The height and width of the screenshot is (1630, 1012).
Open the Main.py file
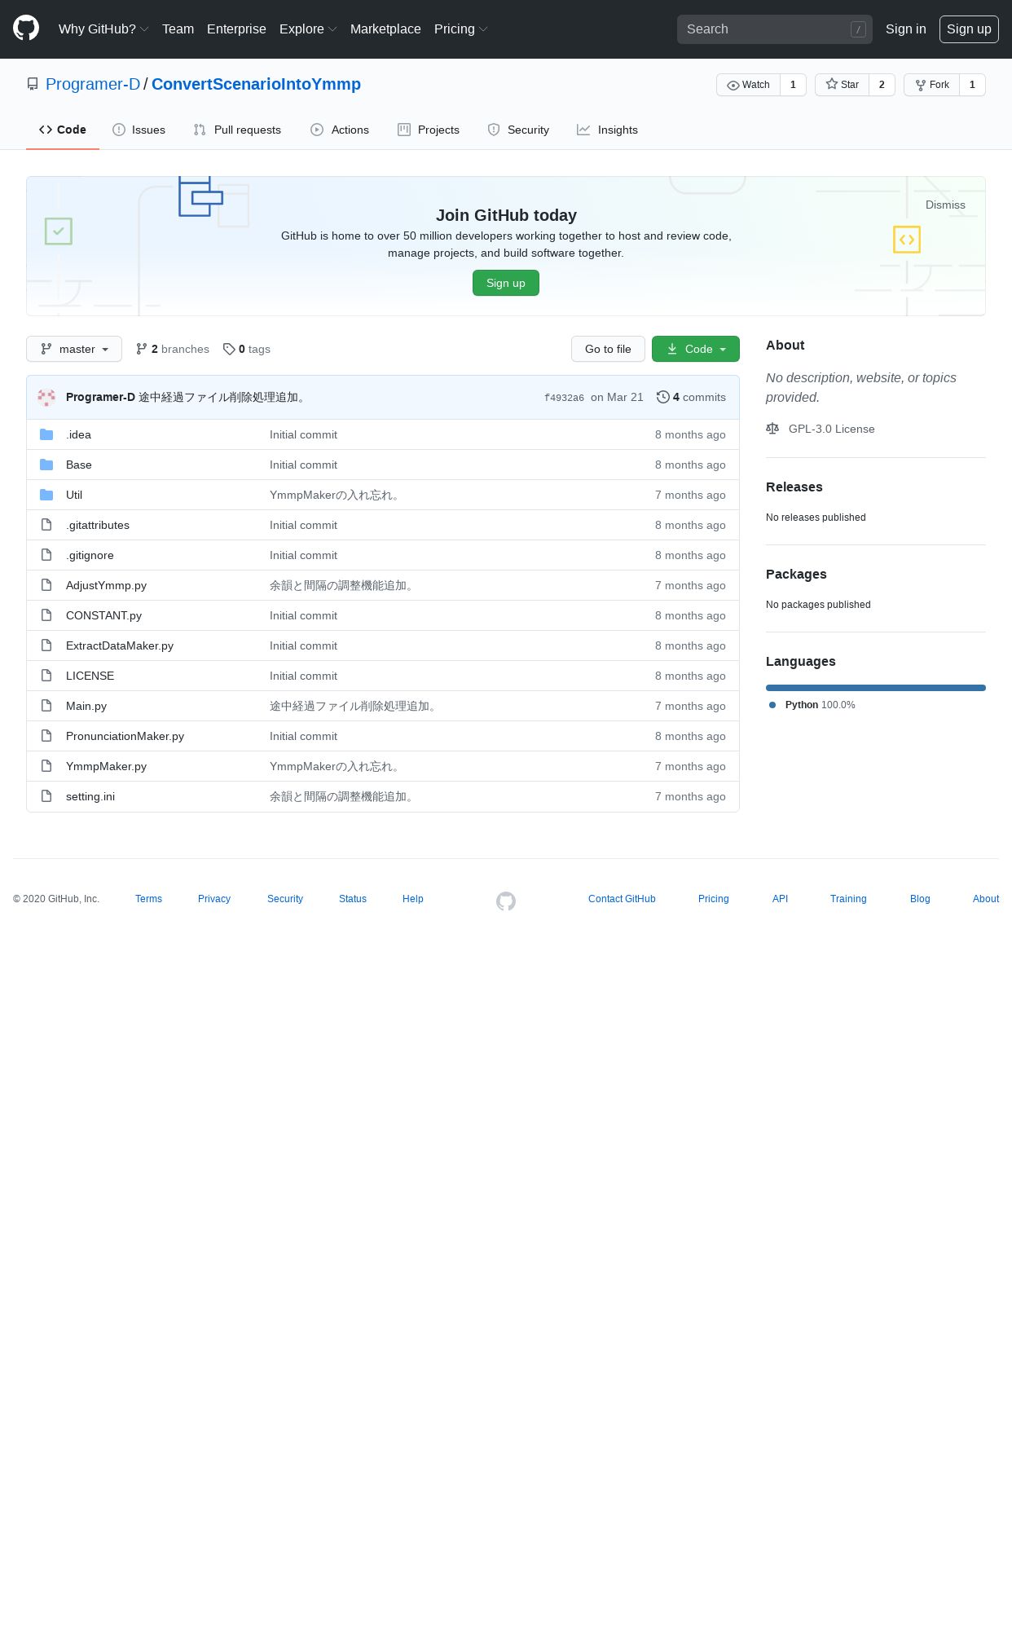click(x=86, y=706)
